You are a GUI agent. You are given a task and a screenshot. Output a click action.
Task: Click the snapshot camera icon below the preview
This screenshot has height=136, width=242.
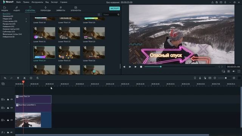click(228, 71)
